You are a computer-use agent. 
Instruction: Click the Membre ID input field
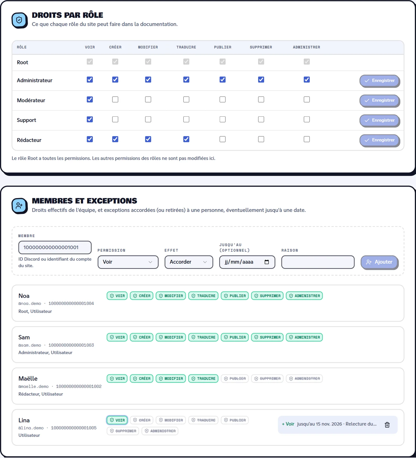tap(55, 247)
